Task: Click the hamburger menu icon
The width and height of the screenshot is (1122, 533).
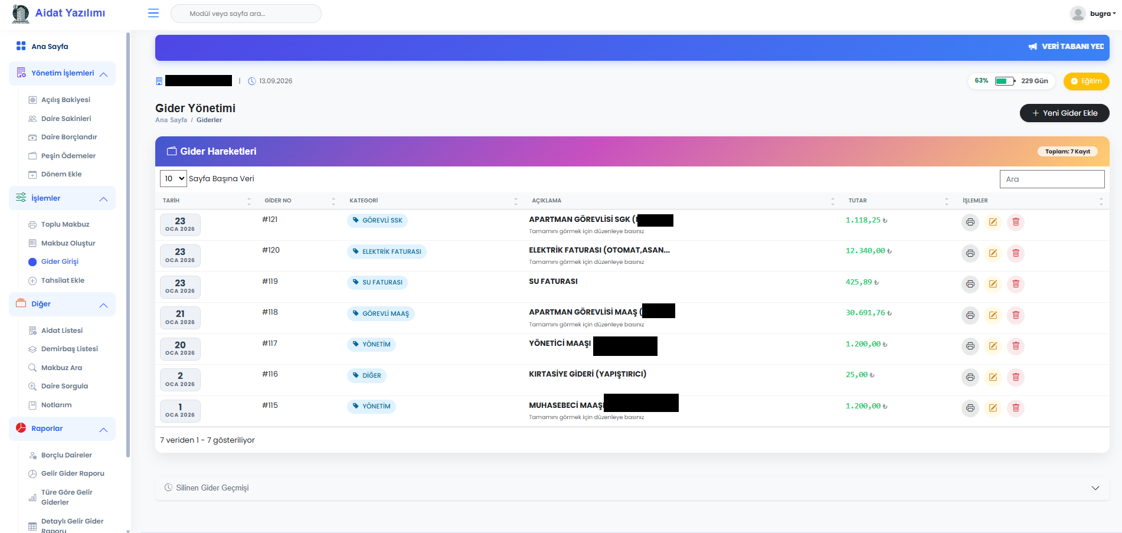Action: (x=153, y=14)
